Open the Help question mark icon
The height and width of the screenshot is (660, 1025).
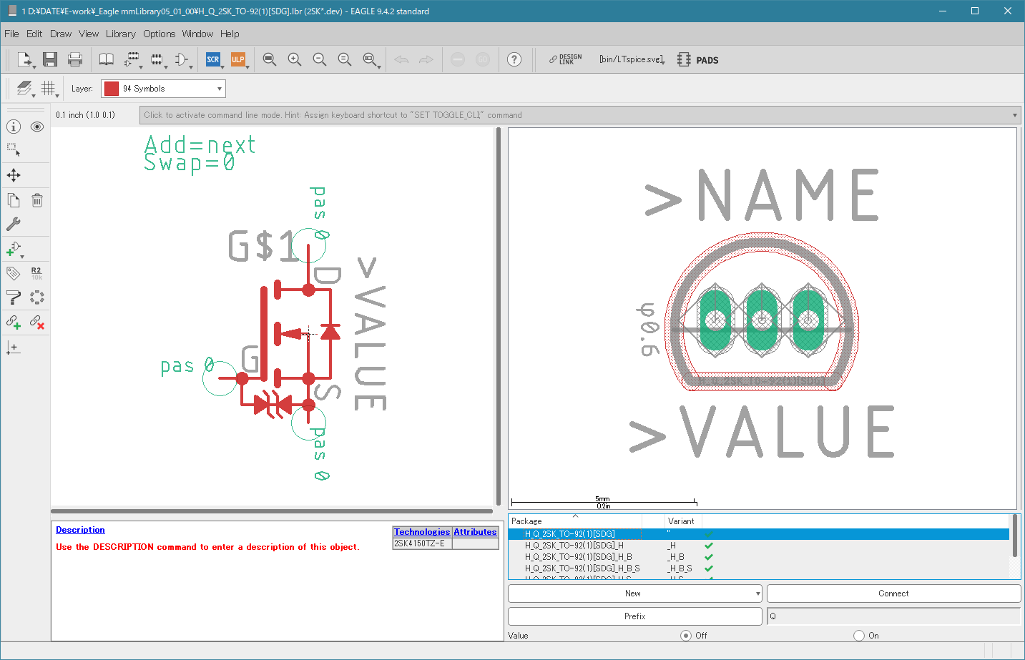(x=514, y=59)
